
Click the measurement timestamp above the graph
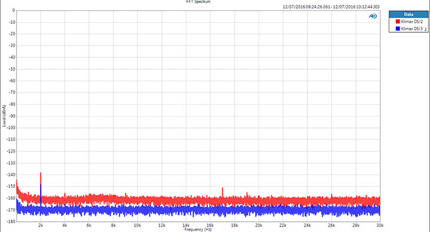coord(331,7)
